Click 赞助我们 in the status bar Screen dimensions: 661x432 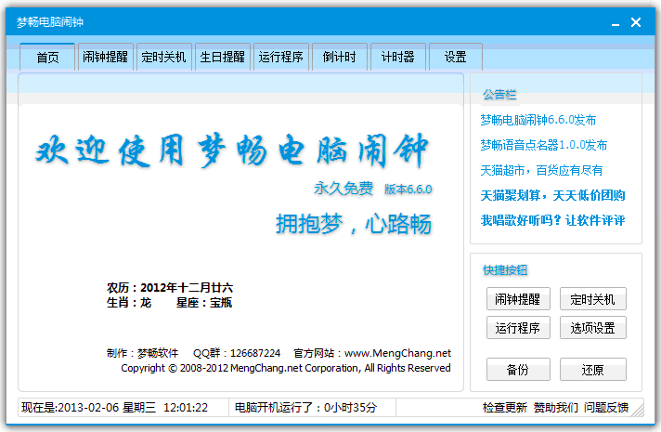click(555, 408)
